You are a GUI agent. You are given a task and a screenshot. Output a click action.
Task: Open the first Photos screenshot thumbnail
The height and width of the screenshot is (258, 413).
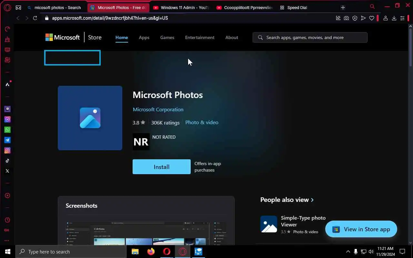137,233
